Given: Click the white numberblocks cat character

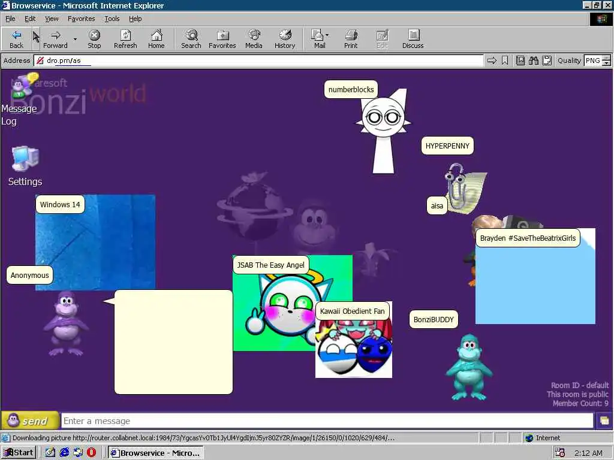Looking at the screenshot, I should [x=384, y=131].
